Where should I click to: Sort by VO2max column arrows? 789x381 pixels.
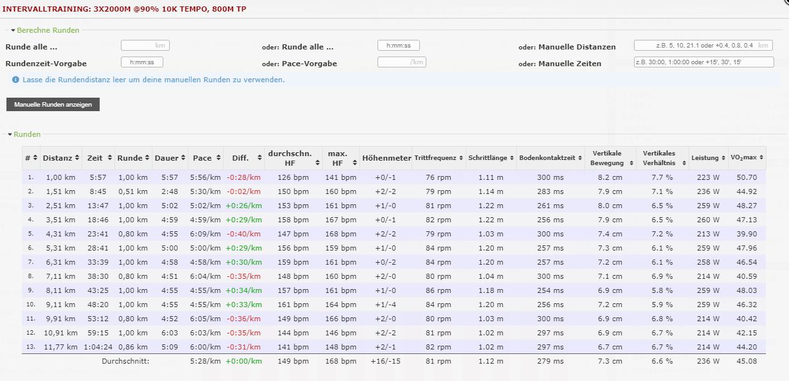pos(762,158)
